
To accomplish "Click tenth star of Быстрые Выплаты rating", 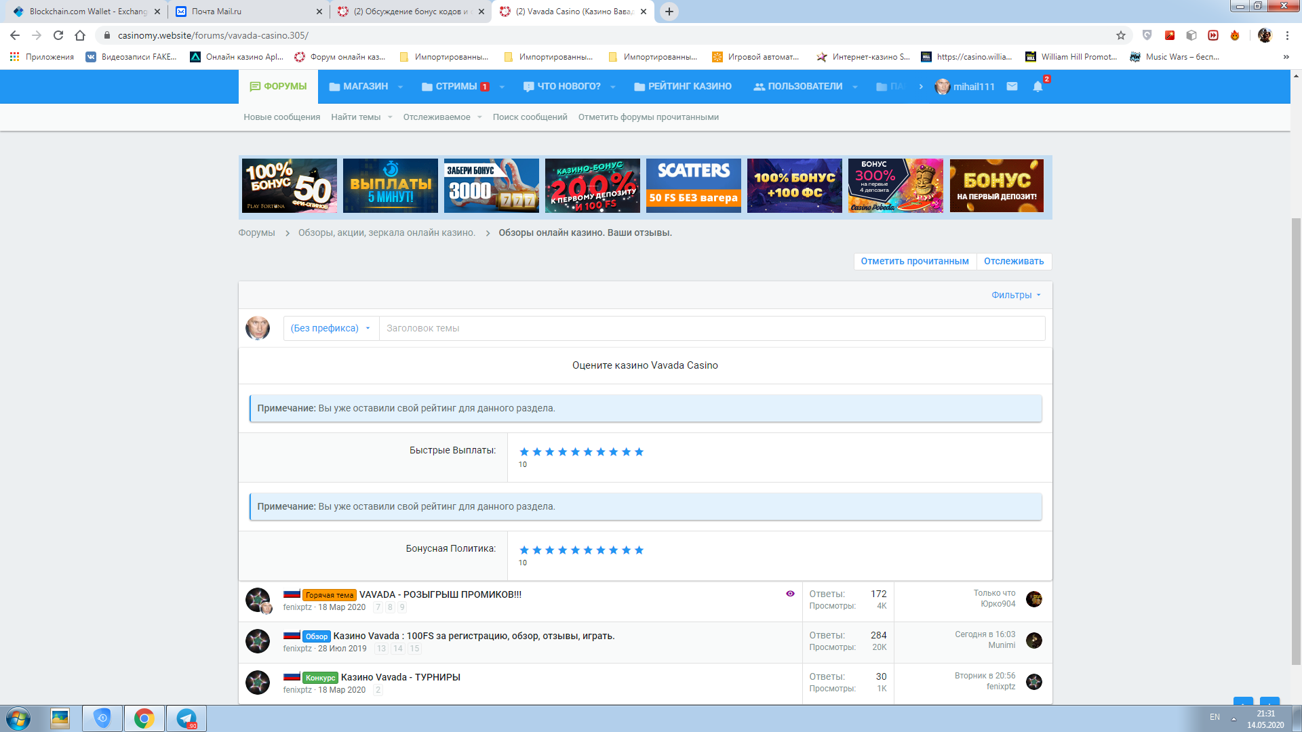I will [x=639, y=452].
